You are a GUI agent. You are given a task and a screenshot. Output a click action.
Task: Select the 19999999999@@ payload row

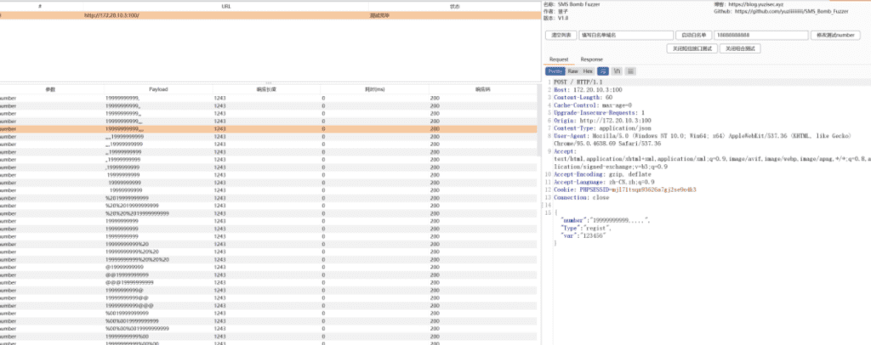coord(268,298)
